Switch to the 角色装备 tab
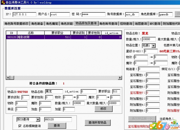 point(37,24)
